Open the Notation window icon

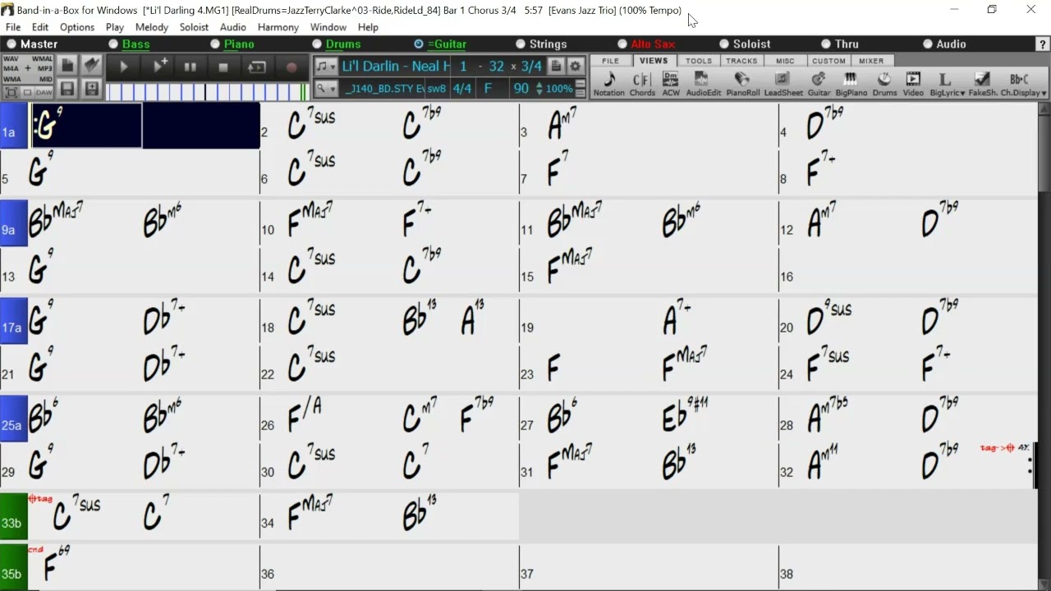608,84
